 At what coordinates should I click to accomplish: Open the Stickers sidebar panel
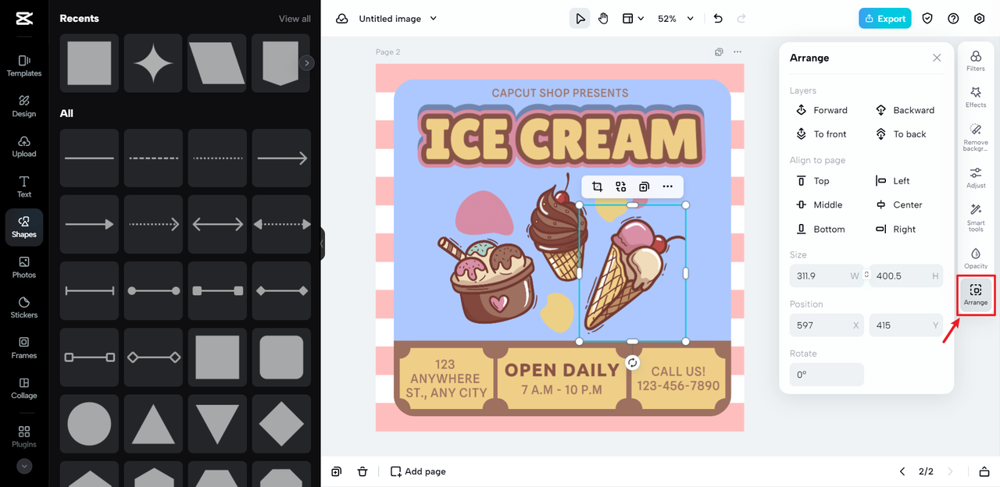click(x=24, y=308)
